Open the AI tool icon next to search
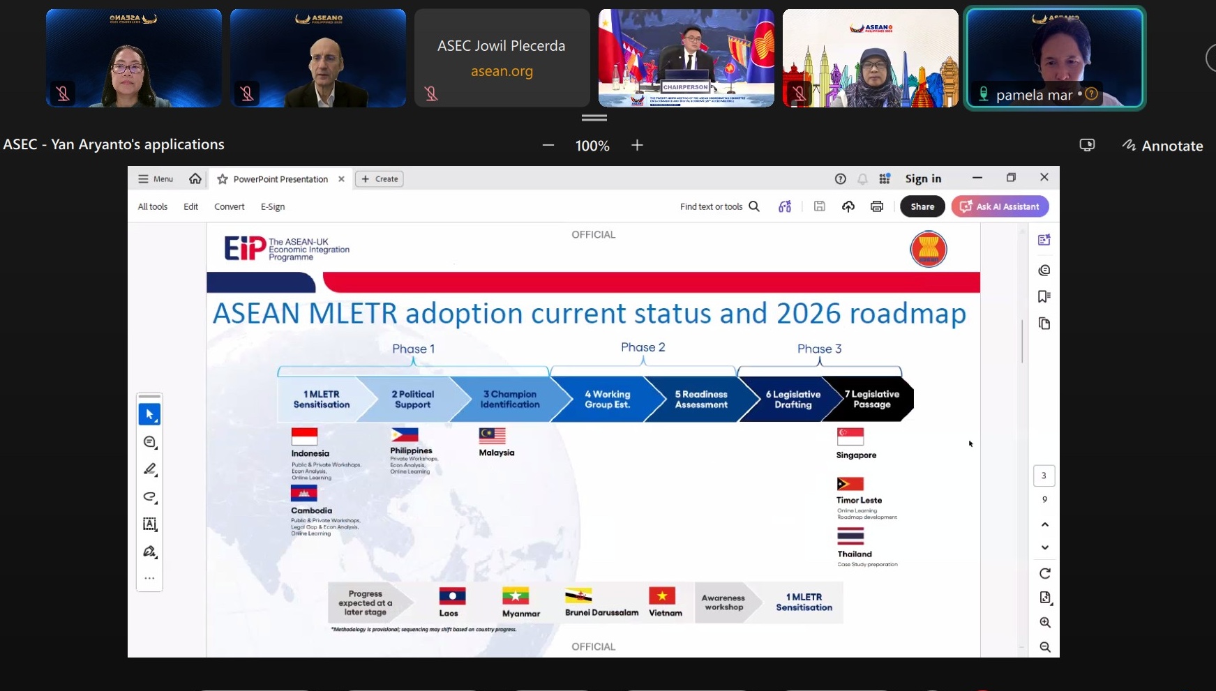This screenshot has height=691, width=1216. [785, 206]
